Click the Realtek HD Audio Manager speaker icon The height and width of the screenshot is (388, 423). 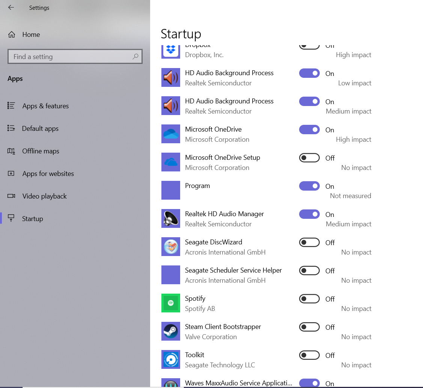171,218
